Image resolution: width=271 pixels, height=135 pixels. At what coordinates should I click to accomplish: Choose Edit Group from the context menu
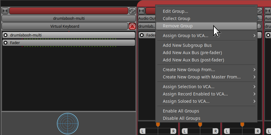[175, 11]
